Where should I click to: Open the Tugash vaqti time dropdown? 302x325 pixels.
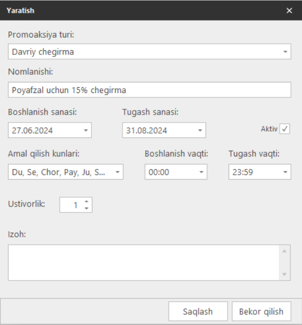point(285,172)
